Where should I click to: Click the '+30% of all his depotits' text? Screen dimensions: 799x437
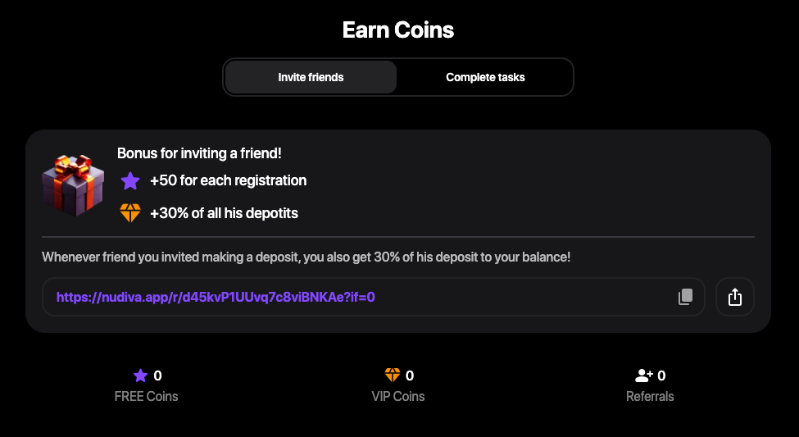[x=224, y=213]
